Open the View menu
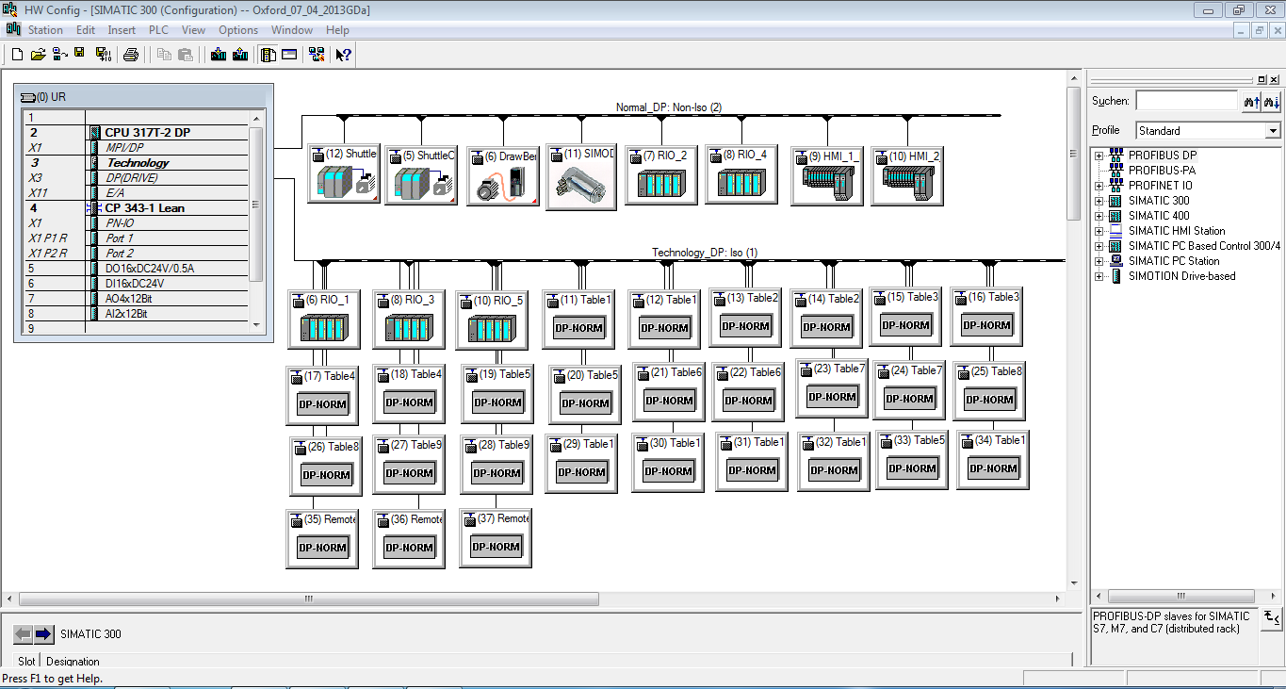The image size is (1286, 689). 193,30
